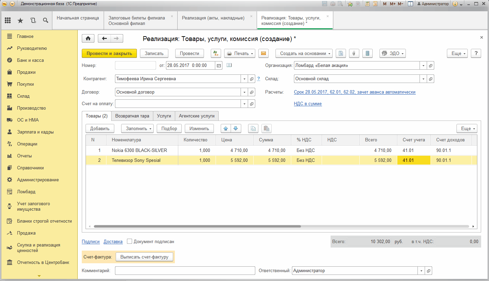Switch to the Услуги tab
The width and height of the screenshot is (489, 281).
click(164, 116)
